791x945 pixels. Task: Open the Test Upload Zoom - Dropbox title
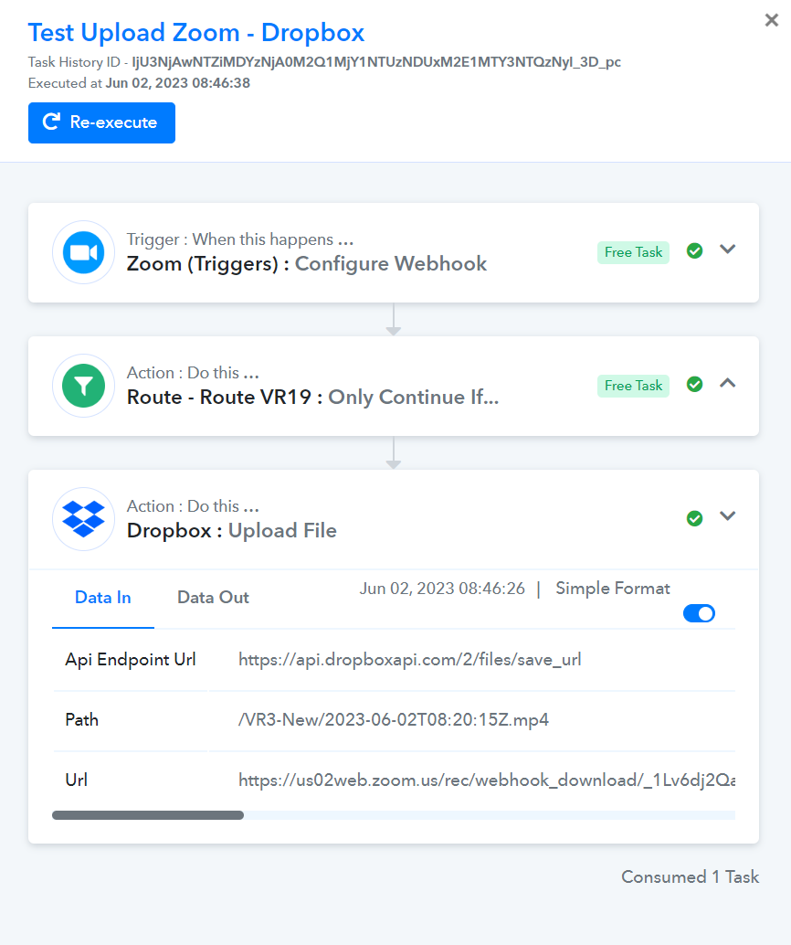coord(196,33)
